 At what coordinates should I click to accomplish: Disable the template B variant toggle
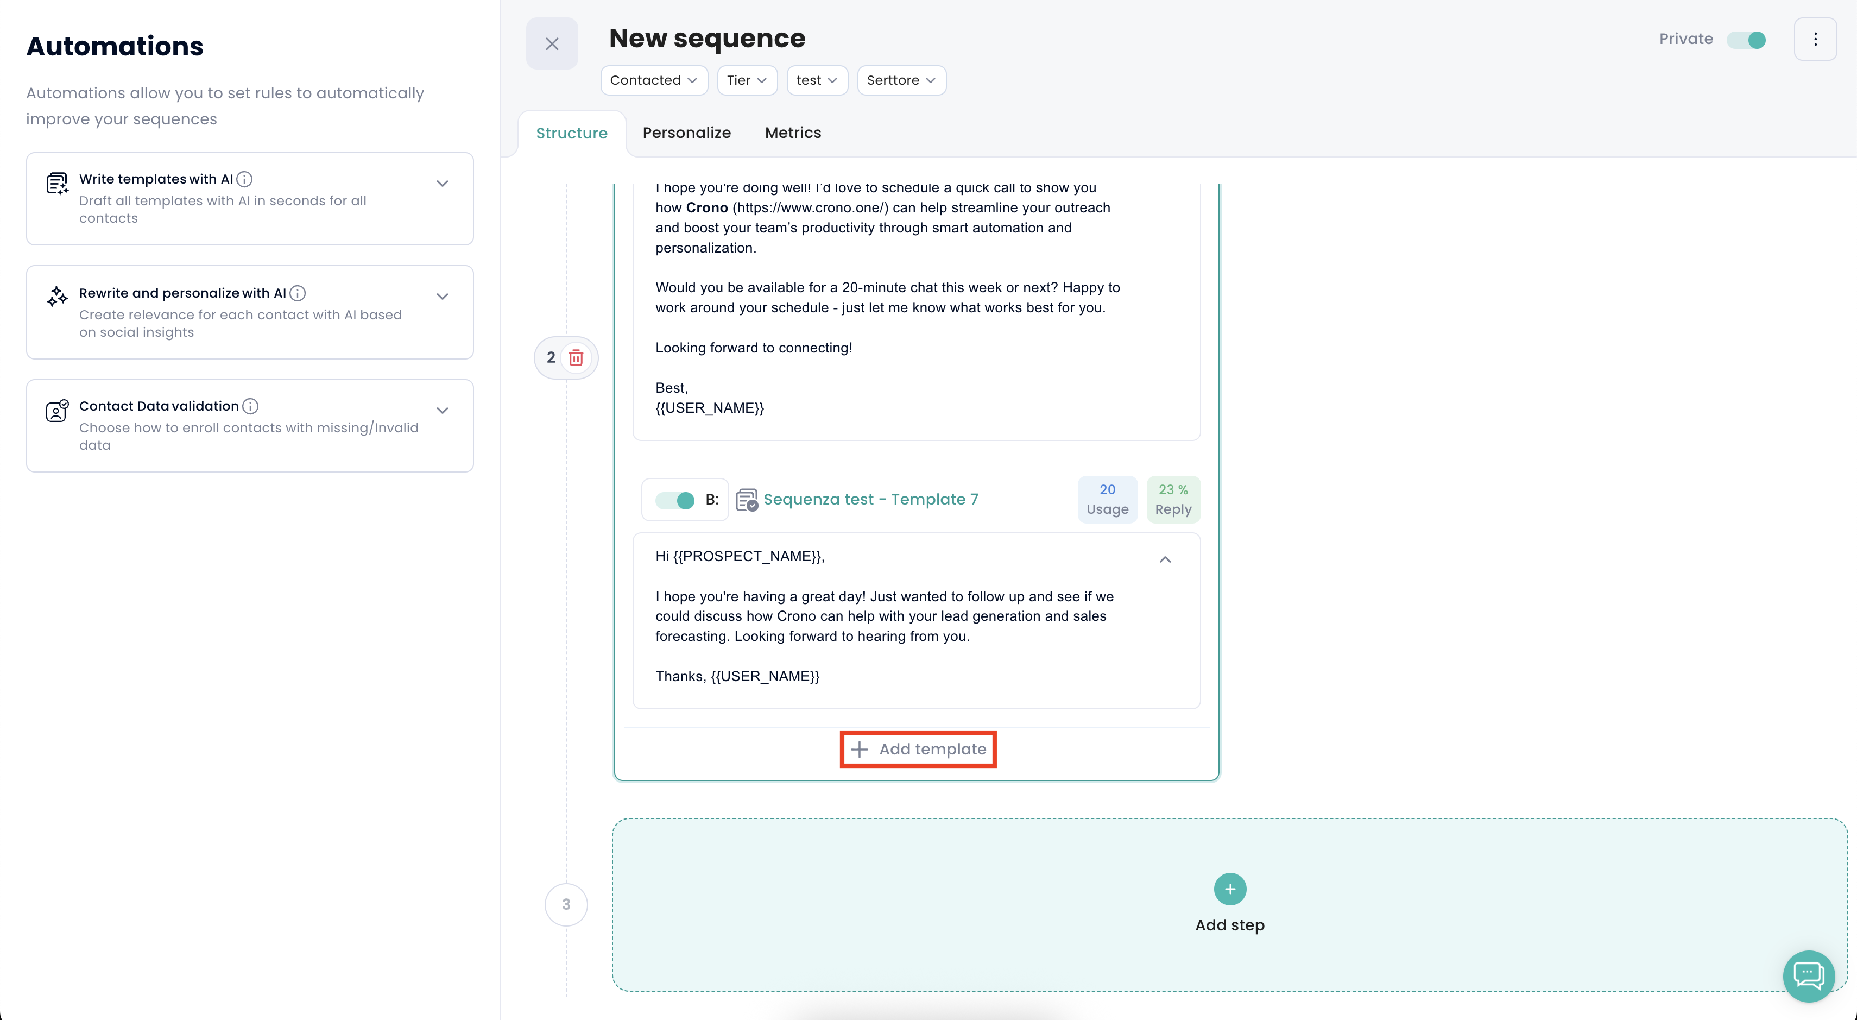(x=675, y=500)
